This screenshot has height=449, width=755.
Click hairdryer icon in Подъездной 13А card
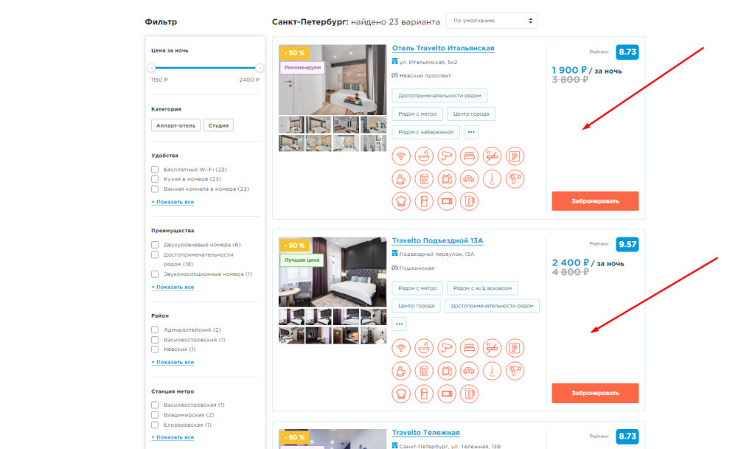[x=515, y=371]
